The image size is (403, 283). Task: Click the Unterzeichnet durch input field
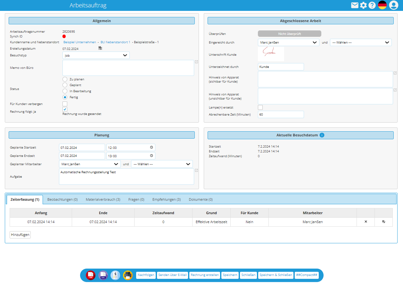click(281, 67)
